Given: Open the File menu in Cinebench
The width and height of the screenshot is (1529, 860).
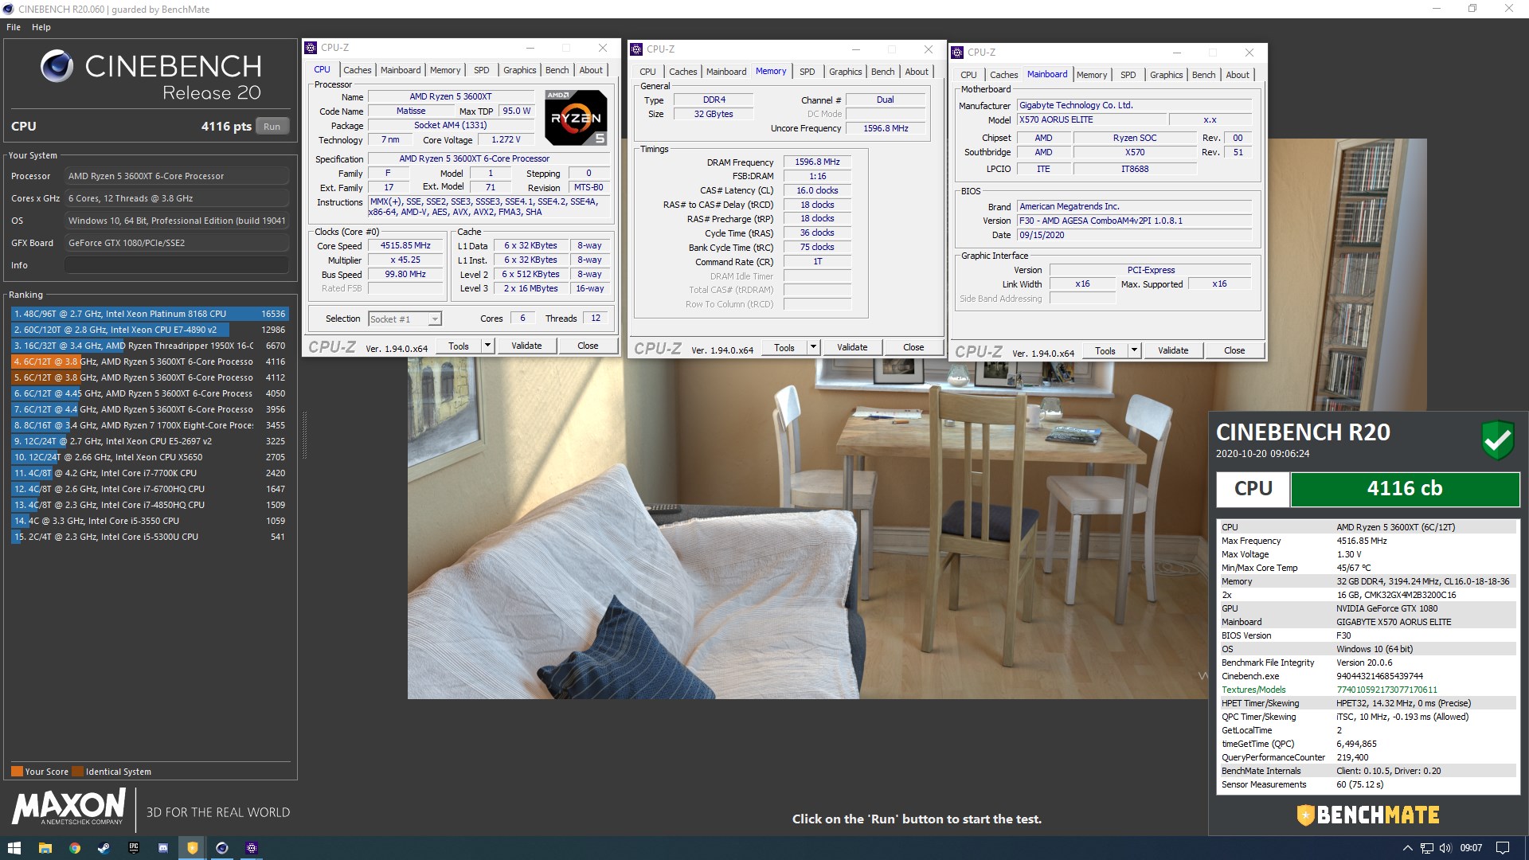Looking at the screenshot, I should pyautogui.click(x=14, y=27).
